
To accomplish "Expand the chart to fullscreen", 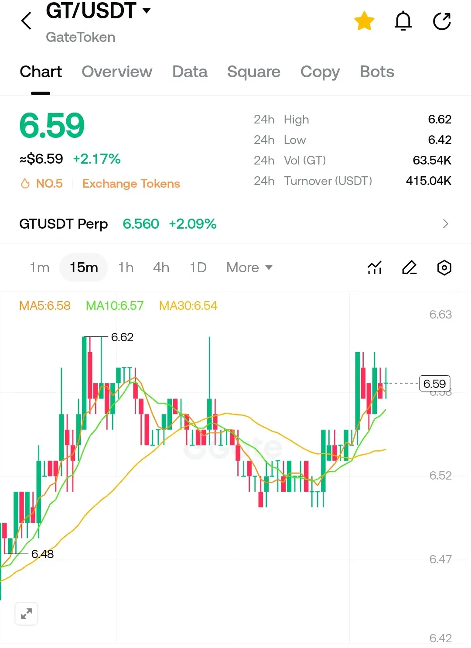I will [x=26, y=614].
